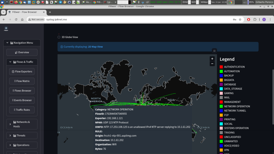Click the green NETWORK OPERATION legend swatch
This screenshot has width=274, height=154.
point(221,106)
